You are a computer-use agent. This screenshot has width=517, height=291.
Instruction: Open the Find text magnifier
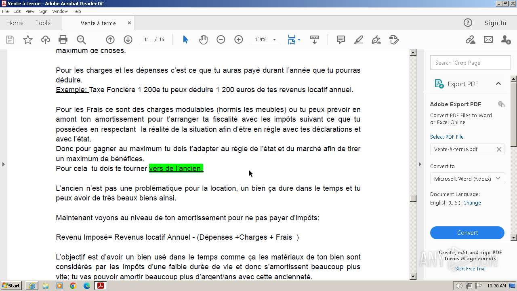click(81, 40)
